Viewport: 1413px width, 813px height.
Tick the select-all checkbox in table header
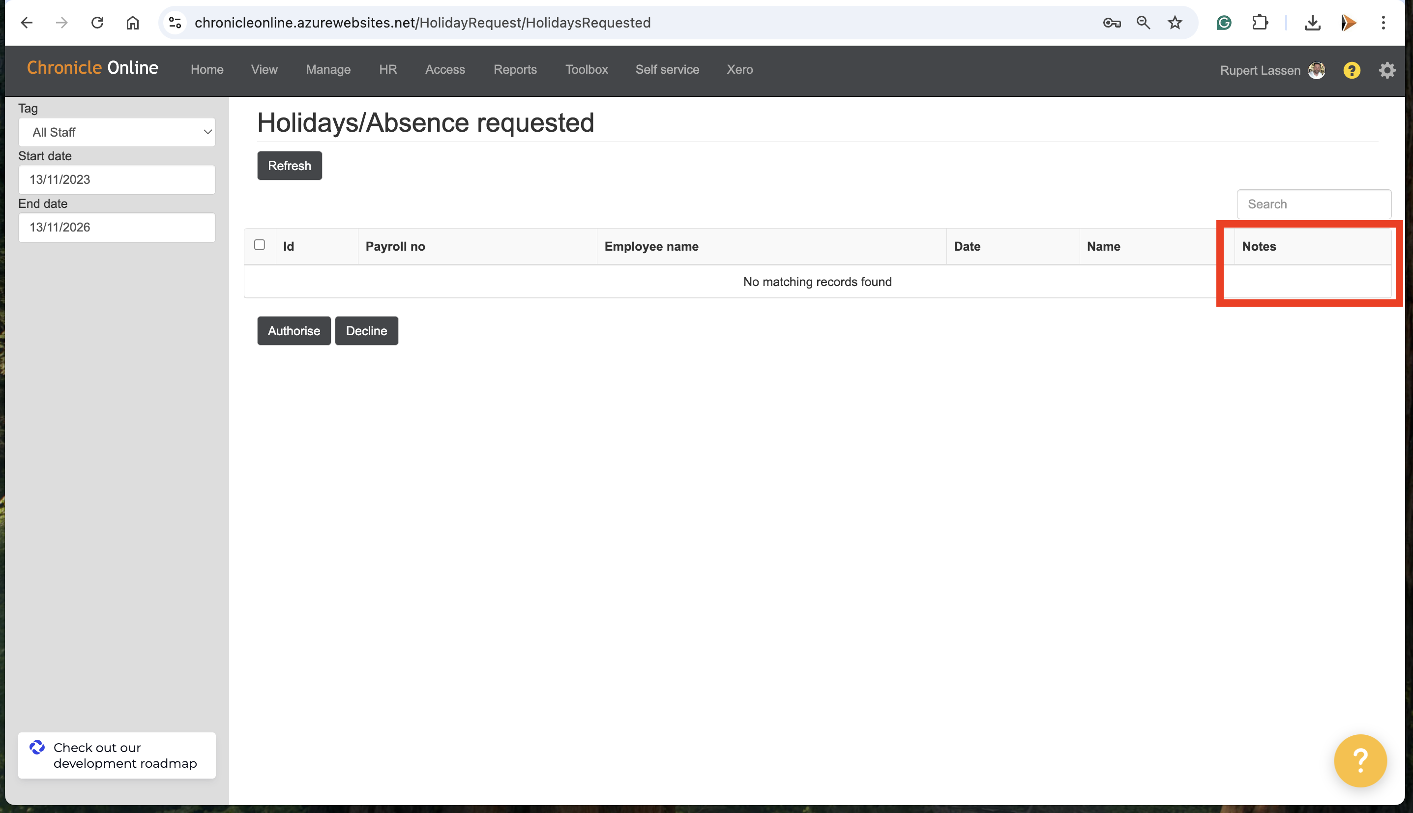259,245
